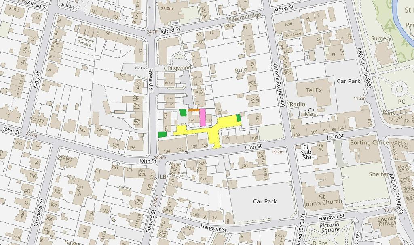This screenshot has height=245, width=414.
Task: Click the Primrose Terrace label
Action: 86,42
